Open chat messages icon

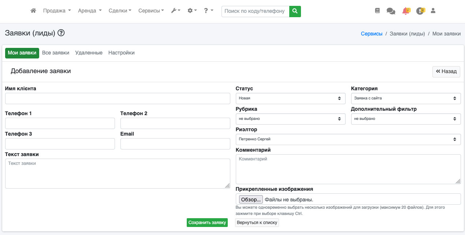[x=391, y=11]
